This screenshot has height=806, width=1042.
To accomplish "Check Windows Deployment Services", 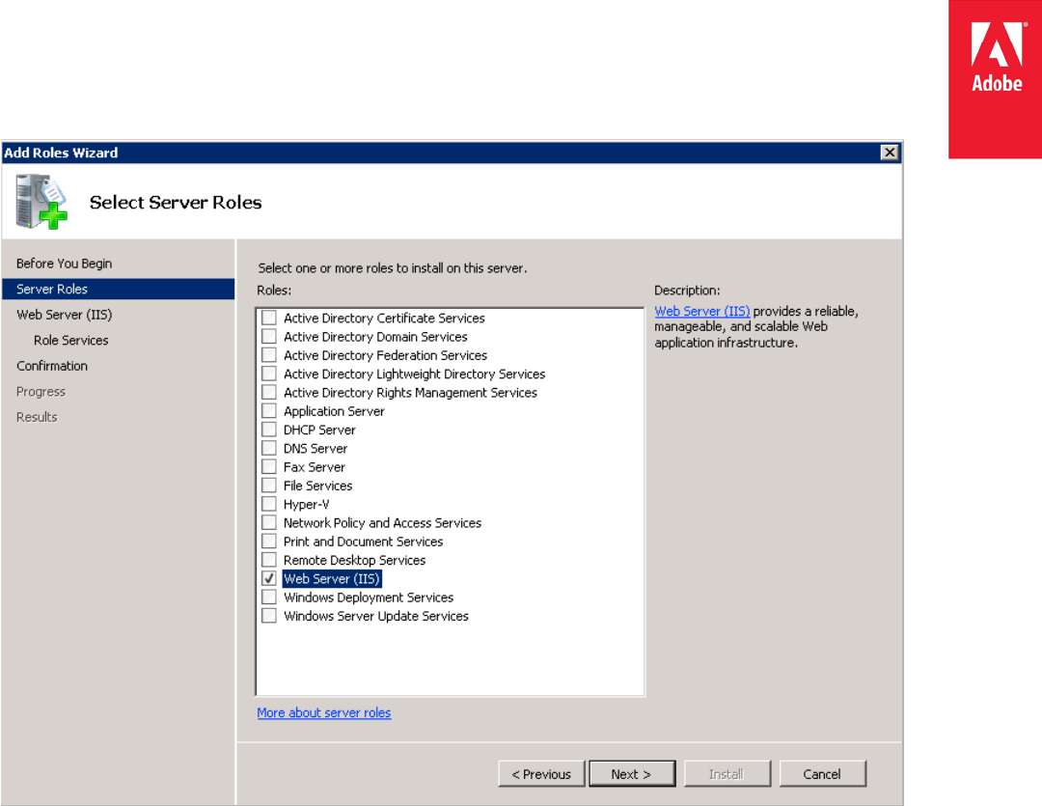I will 269,597.
